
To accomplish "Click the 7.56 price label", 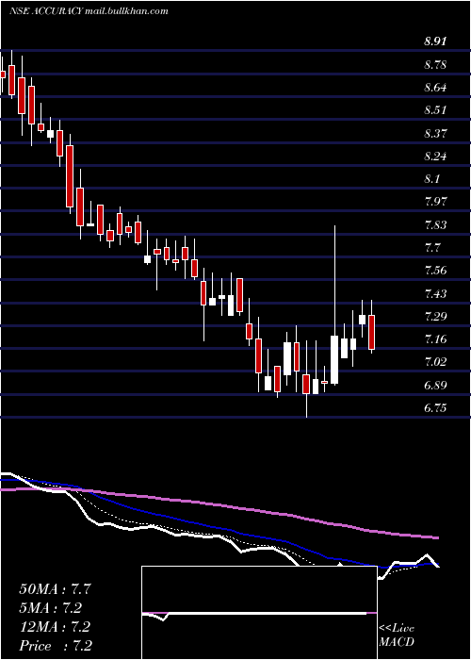I will pyautogui.click(x=435, y=271).
